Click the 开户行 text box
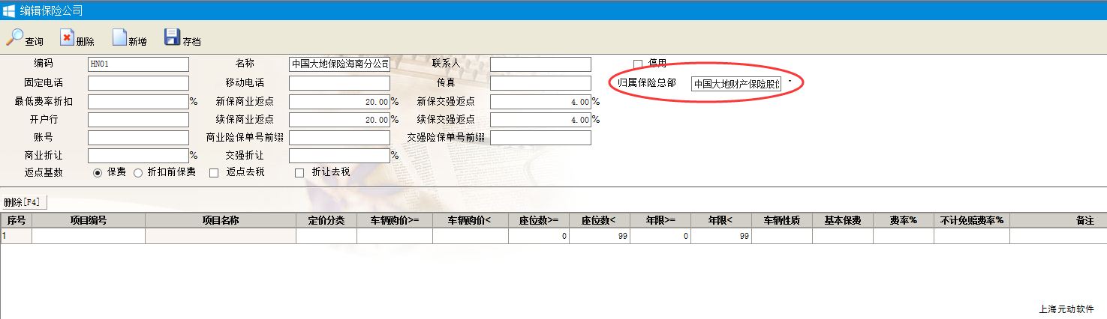 [138, 120]
